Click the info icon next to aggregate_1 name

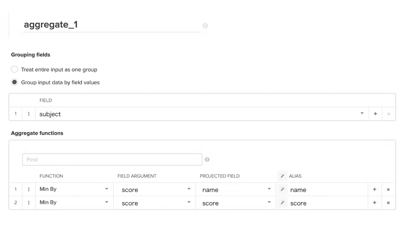coord(205,26)
